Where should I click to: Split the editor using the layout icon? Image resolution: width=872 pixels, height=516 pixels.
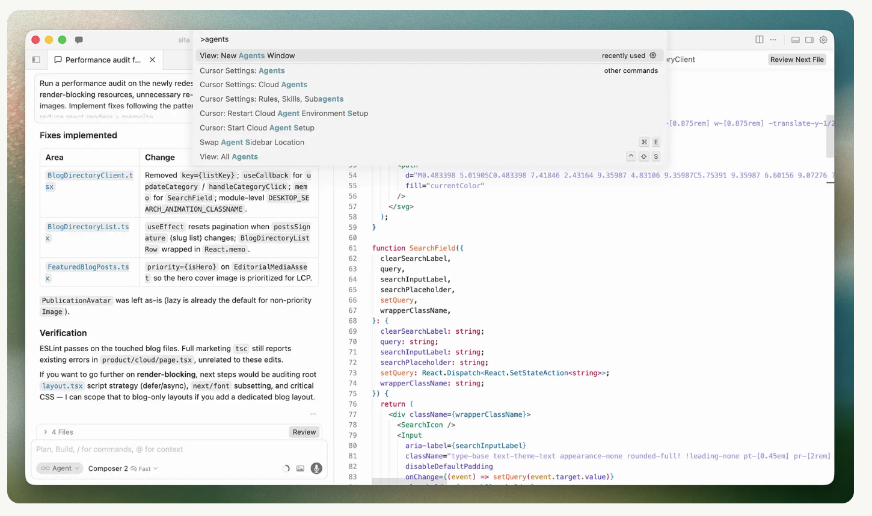tap(760, 40)
